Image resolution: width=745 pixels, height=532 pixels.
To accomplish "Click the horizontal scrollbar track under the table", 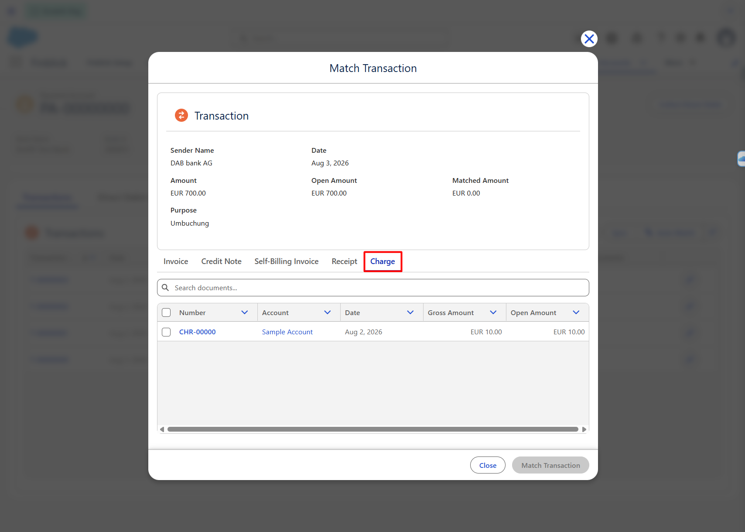I will click(x=373, y=429).
